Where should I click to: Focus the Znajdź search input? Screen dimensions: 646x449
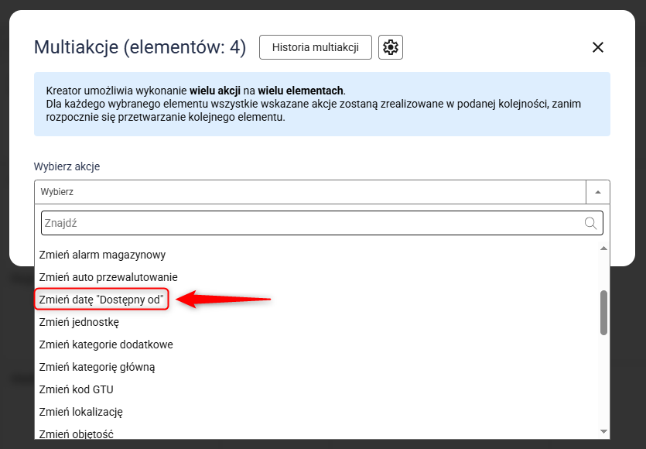pyautogui.click(x=309, y=223)
